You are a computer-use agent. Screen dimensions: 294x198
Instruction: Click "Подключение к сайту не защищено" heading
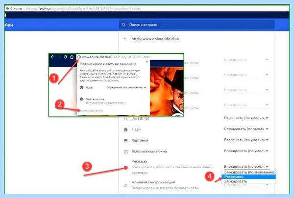(x=108, y=64)
